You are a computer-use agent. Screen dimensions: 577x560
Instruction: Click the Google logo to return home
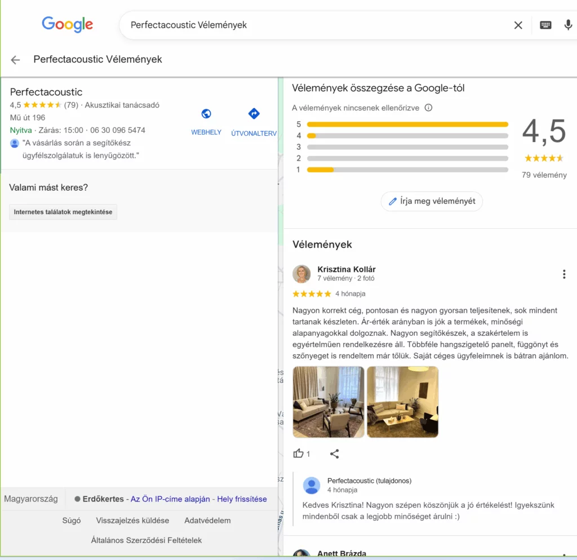[x=67, y=24]
